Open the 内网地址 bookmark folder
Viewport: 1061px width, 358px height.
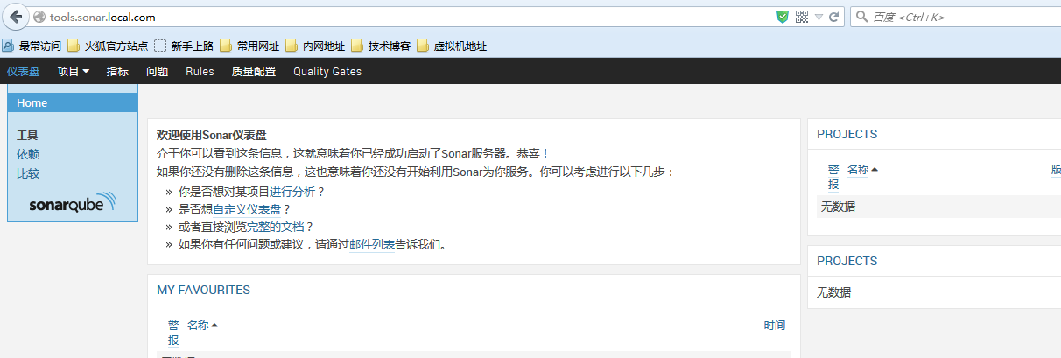315,46
